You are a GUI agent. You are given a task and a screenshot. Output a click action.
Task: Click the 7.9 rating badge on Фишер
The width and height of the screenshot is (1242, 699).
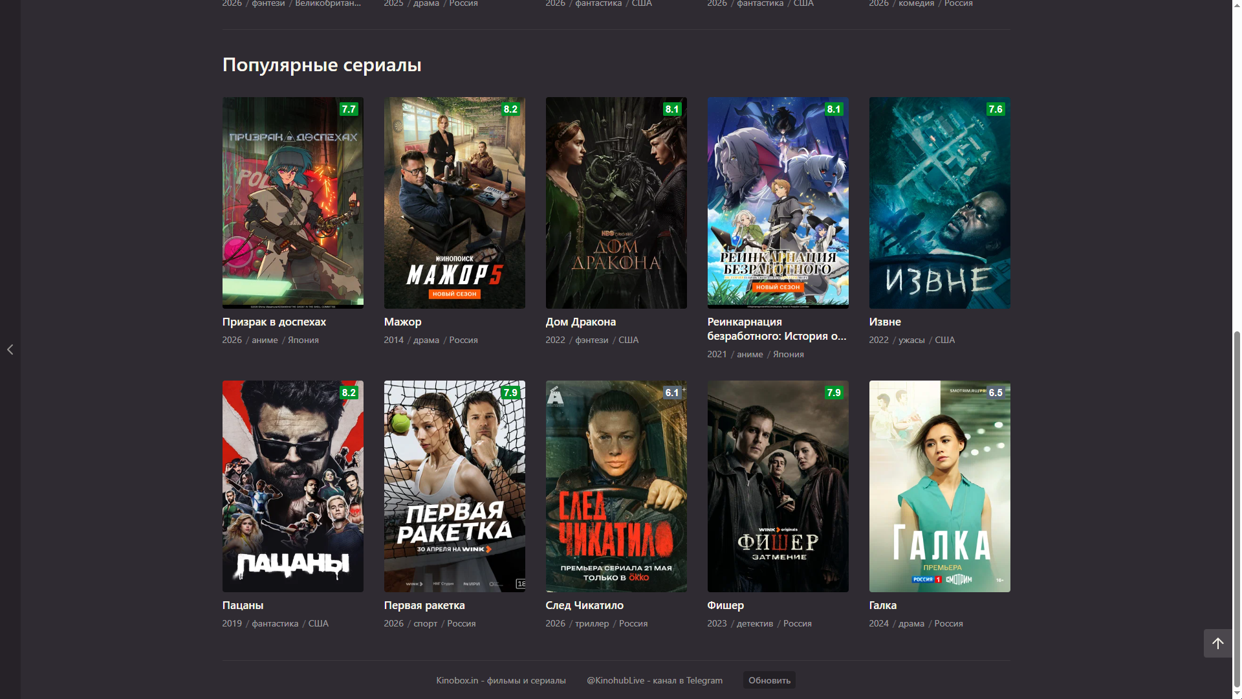834,393
